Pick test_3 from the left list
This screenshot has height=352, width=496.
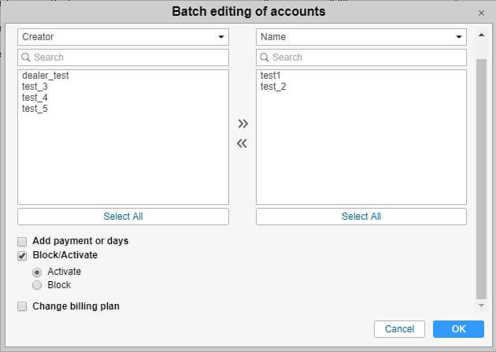35,87
